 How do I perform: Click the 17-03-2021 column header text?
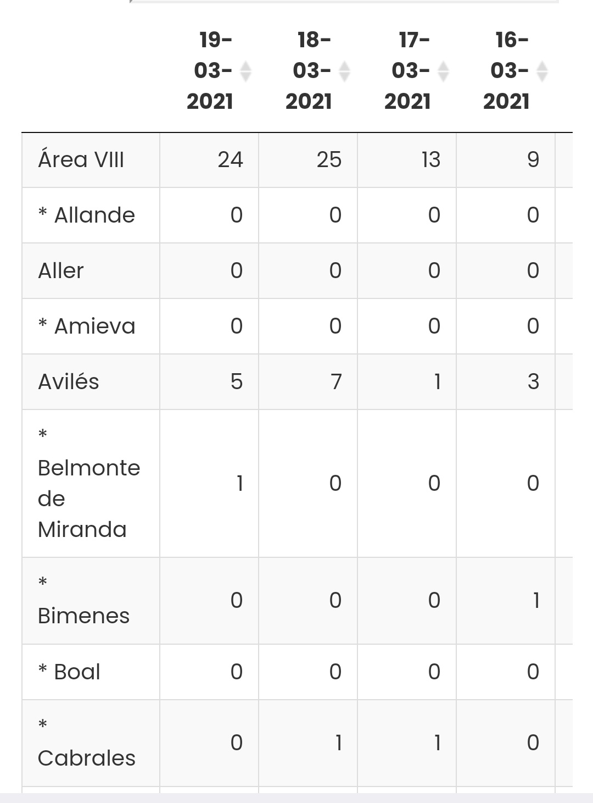pyautogui.click(x=407, y=70)
